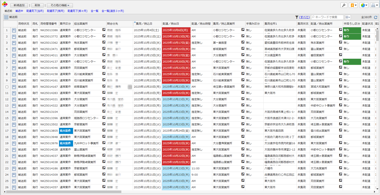380x195 pixels.
Task: Tick the checkbox on row 10
Action: (x=7, y=87)
